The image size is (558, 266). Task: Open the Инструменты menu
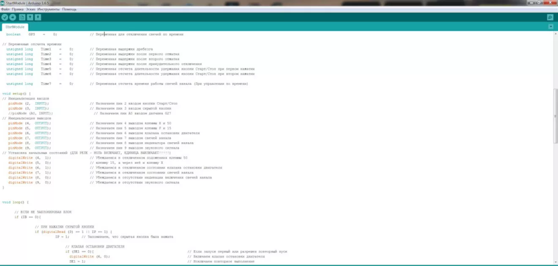(x=49, y=9)
